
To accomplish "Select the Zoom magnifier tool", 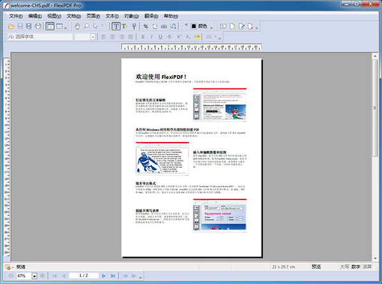I will pos(87,26).
